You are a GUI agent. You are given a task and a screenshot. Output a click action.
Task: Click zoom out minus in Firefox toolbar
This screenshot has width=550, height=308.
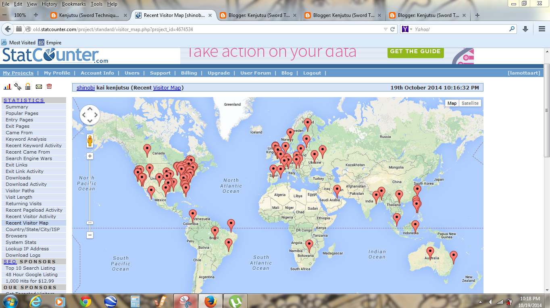[4, 15]
